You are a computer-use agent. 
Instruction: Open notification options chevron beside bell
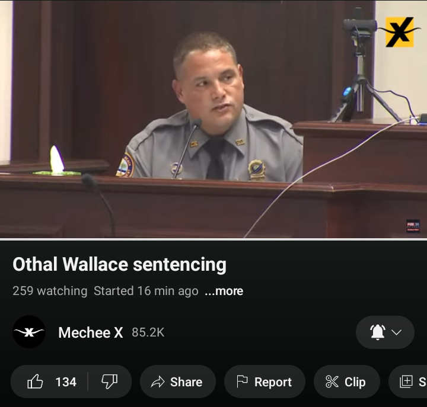[x=397, y=332]
